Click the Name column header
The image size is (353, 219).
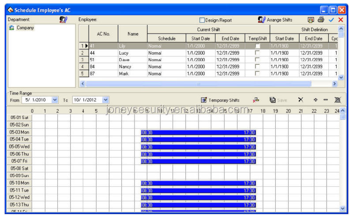(x=133, y=34)
